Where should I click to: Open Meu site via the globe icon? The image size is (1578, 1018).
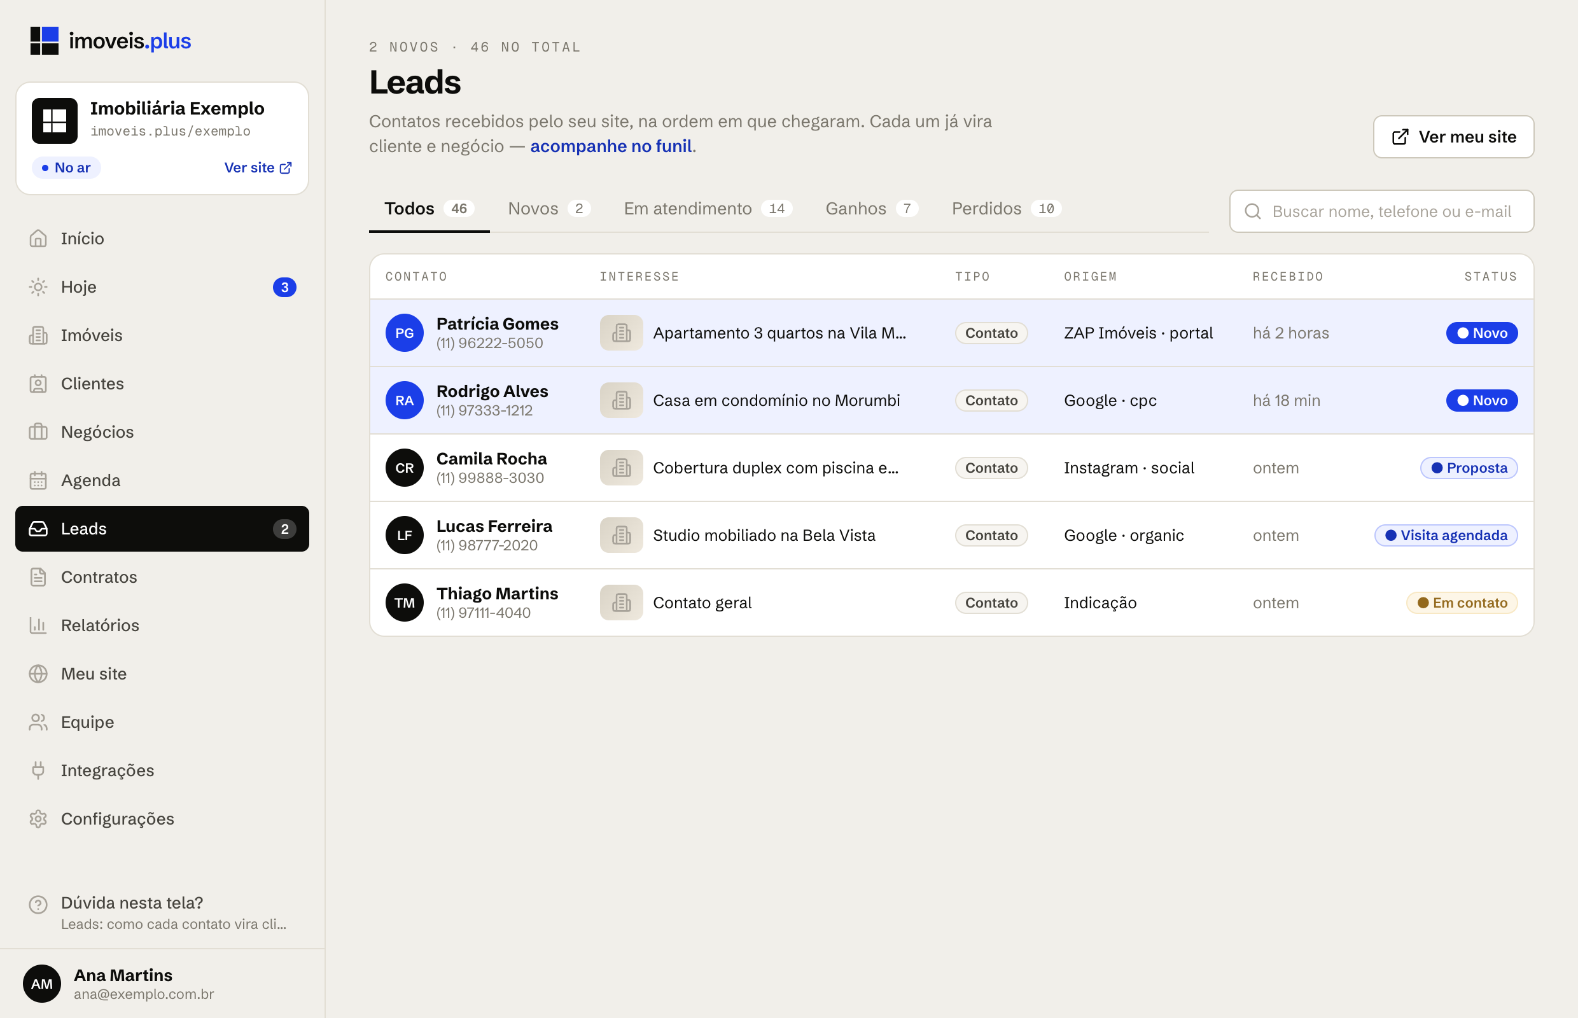tap(38, 674)
